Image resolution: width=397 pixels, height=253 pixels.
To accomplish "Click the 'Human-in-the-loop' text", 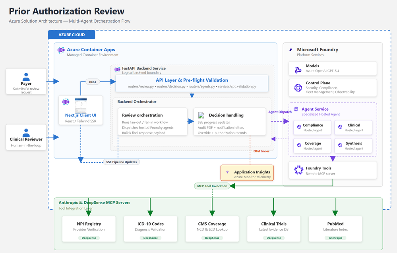I will 26,145.
